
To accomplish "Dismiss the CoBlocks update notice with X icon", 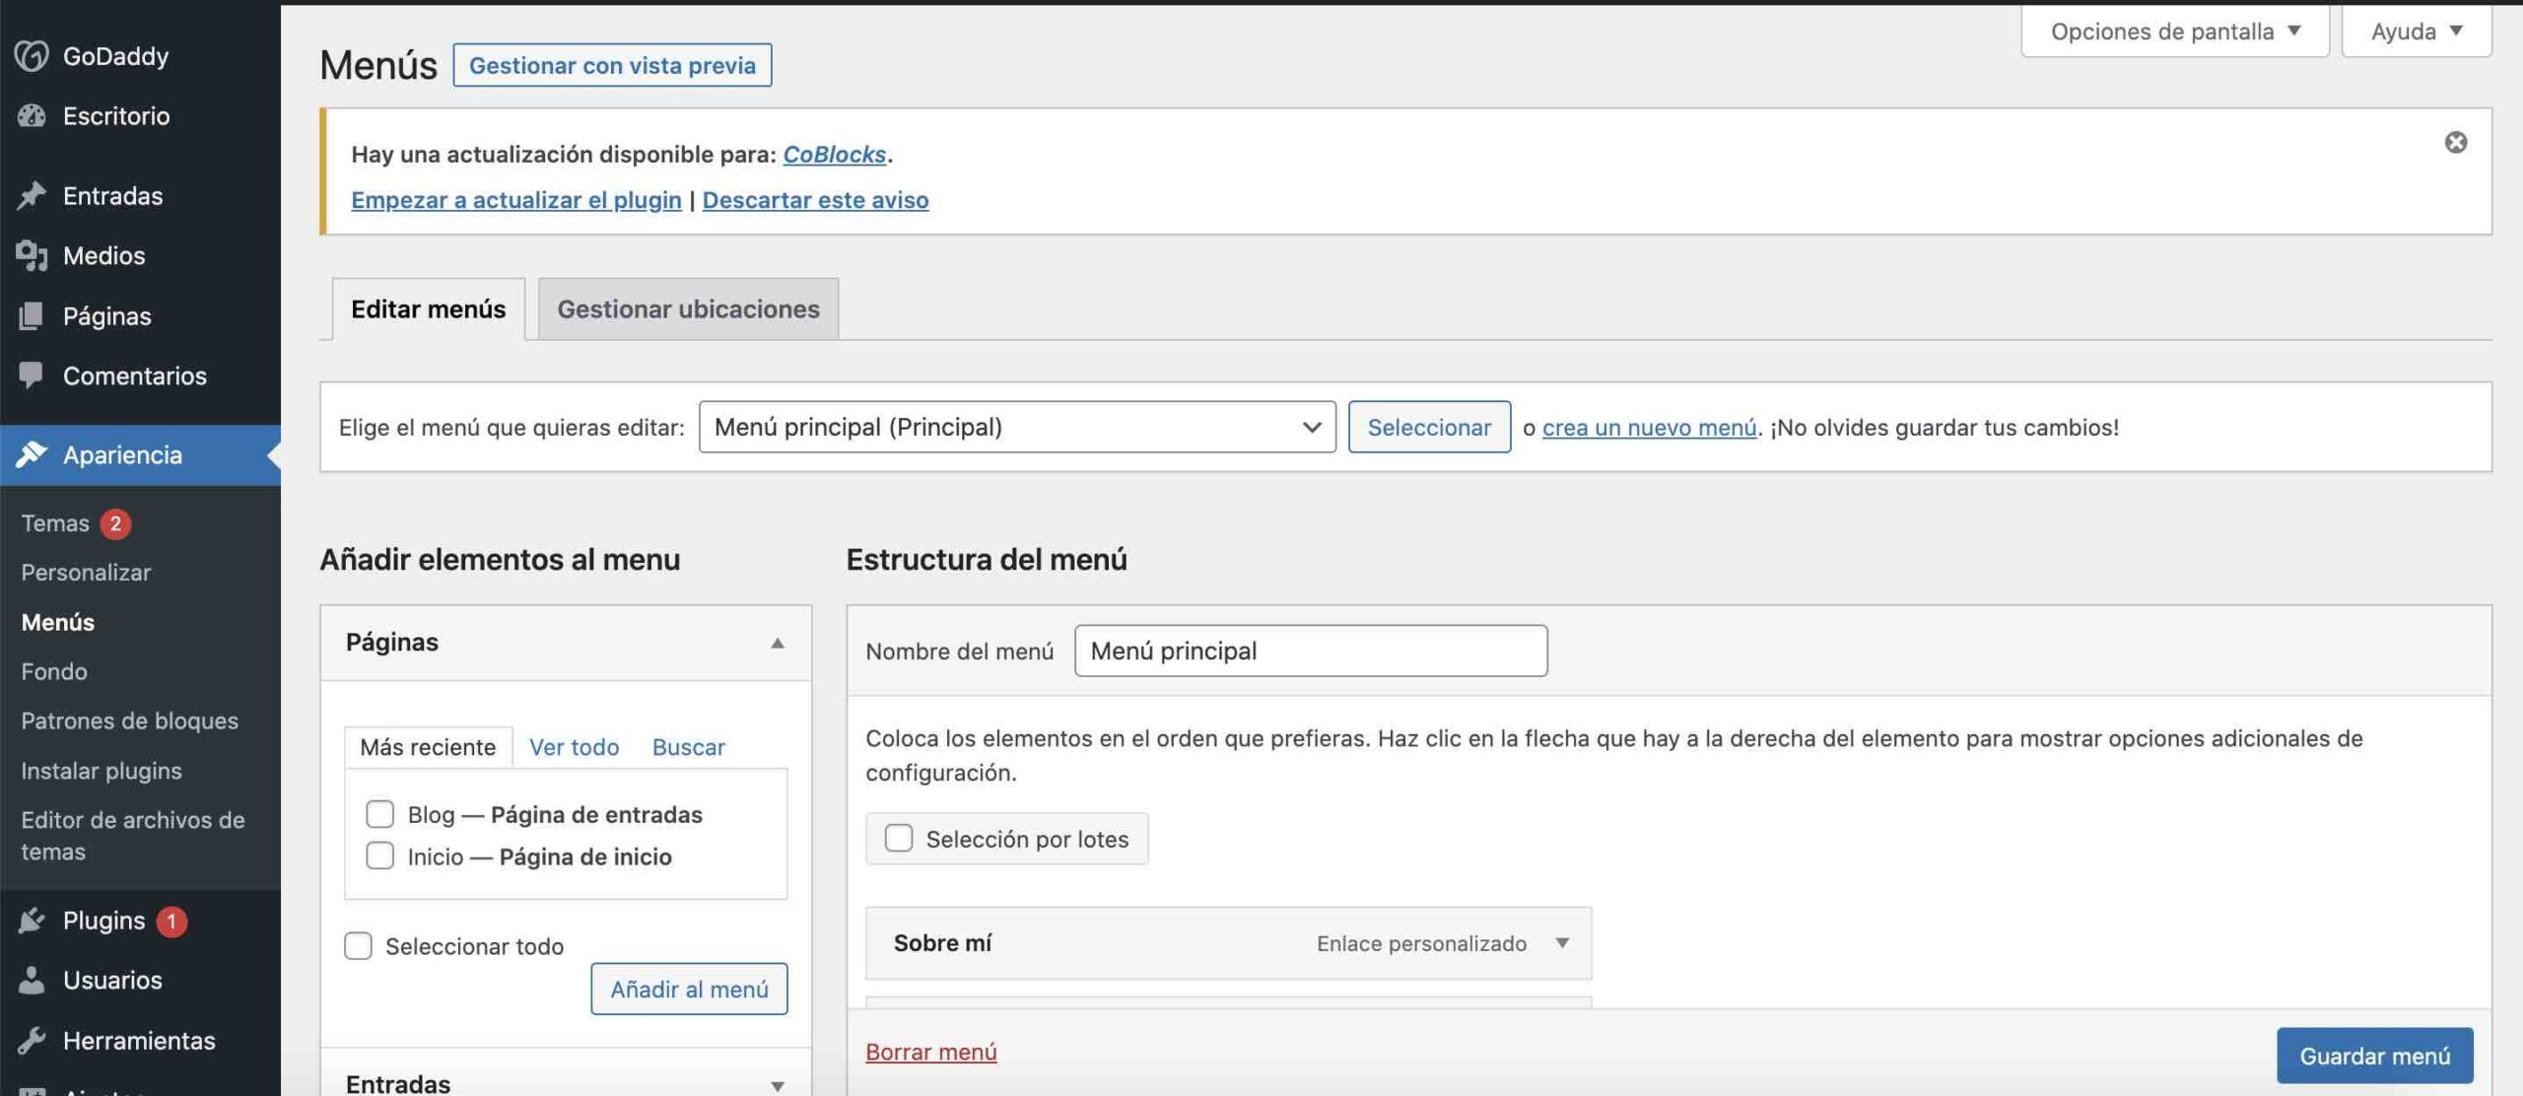I will coord(2455,143).
